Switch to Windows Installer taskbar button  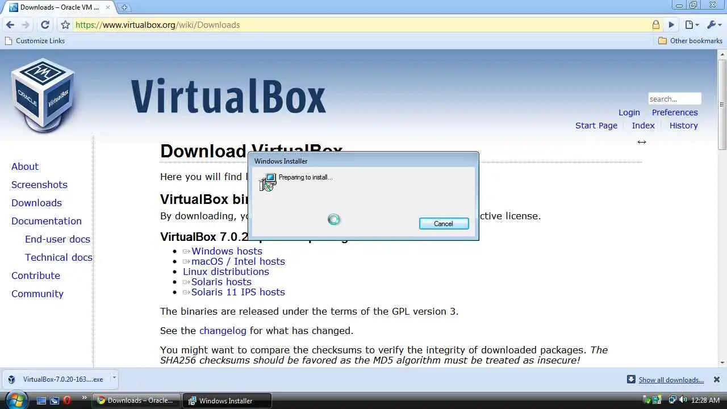click(227, 400)
